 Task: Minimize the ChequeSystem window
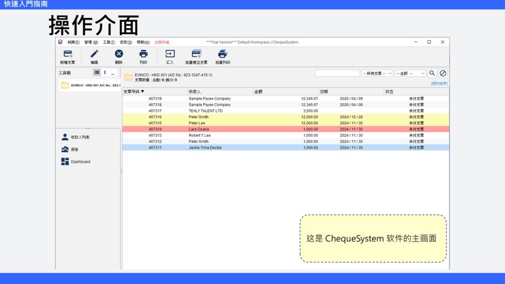415,42
